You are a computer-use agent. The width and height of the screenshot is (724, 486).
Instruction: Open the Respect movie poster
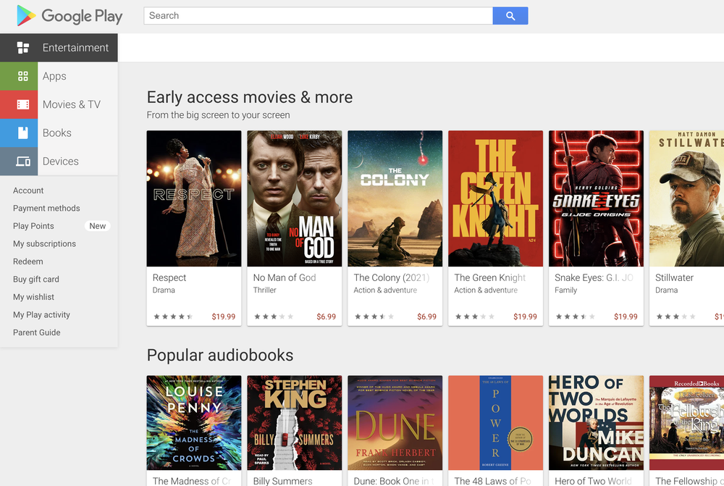coord(194,198)
